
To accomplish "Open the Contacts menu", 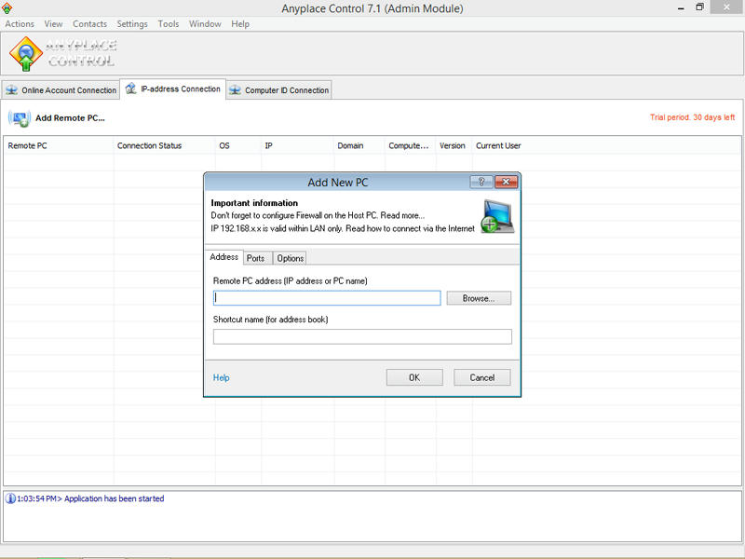I will pyautogui.click(x=89, y=24).
